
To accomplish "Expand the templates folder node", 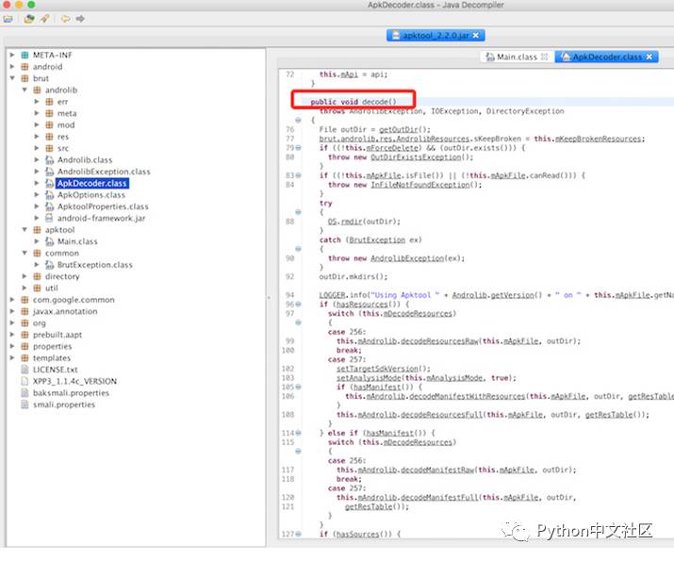I will (12, 358).
